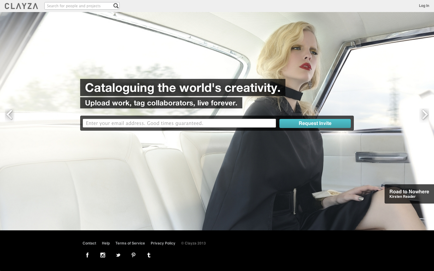Click 'Upload work, tag collaborators, live forever.' tagline
Image resolution: width=434 pixels, height=271 pixels.
(x=161, y=103)
